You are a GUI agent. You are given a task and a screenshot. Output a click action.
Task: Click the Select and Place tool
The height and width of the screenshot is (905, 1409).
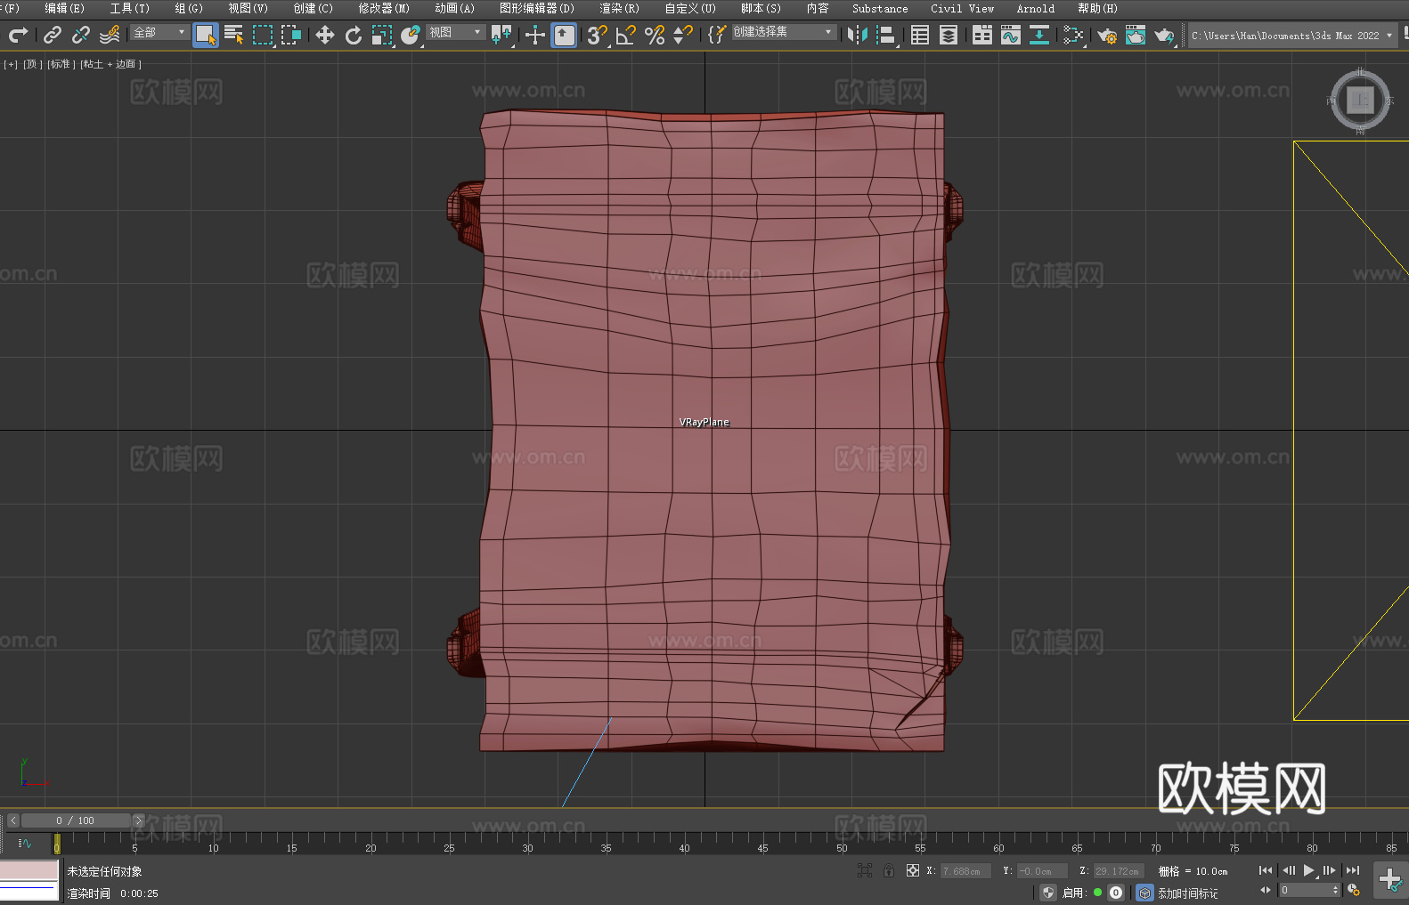point(411,35)
